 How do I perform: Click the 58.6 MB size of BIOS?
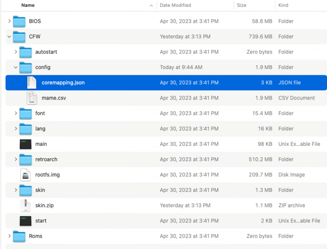tap(262, 21)
